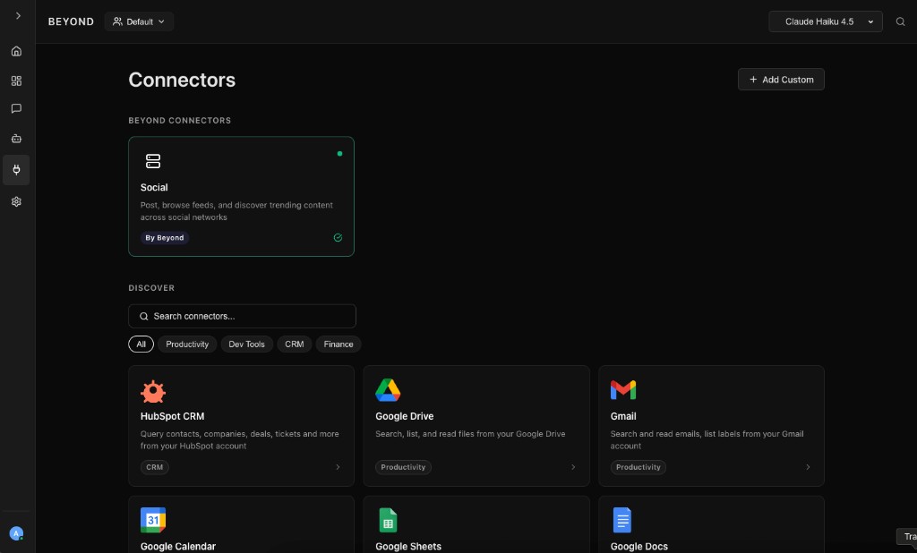Open the Google Drive connector card
917x553 pixels.
point(476,425)
